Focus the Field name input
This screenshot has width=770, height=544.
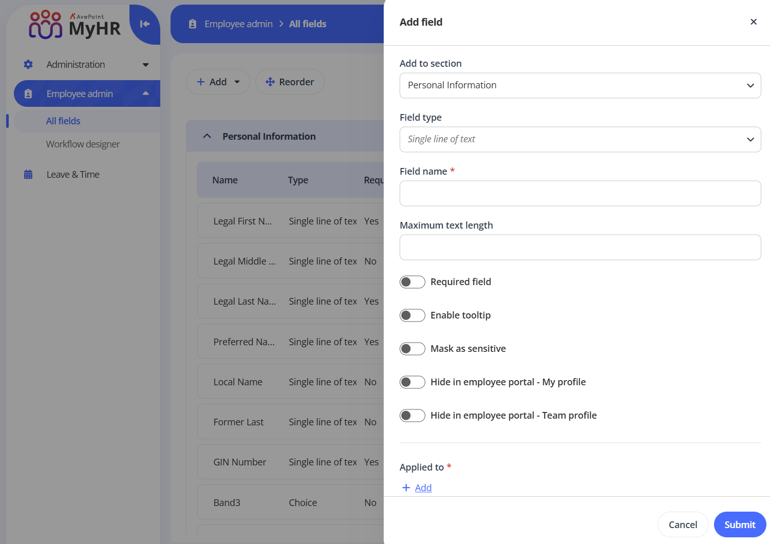coord(580,193)
